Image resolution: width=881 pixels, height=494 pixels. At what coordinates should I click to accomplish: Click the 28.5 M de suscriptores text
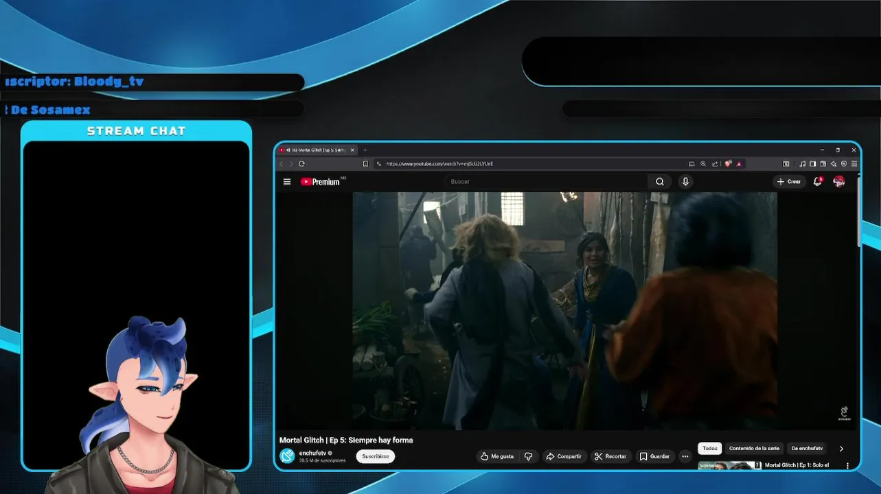(x=322, y=460)
